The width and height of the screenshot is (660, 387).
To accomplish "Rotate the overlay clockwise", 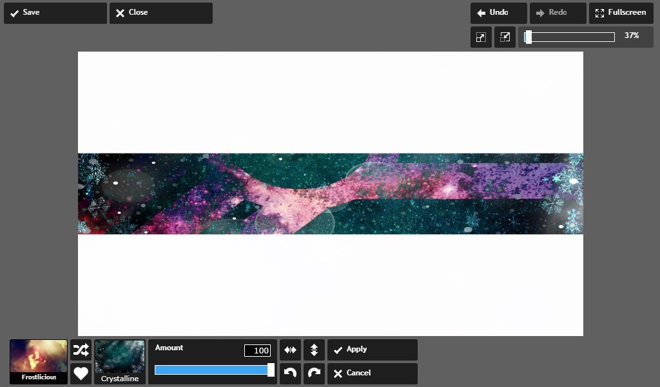I will pos(314,373).
